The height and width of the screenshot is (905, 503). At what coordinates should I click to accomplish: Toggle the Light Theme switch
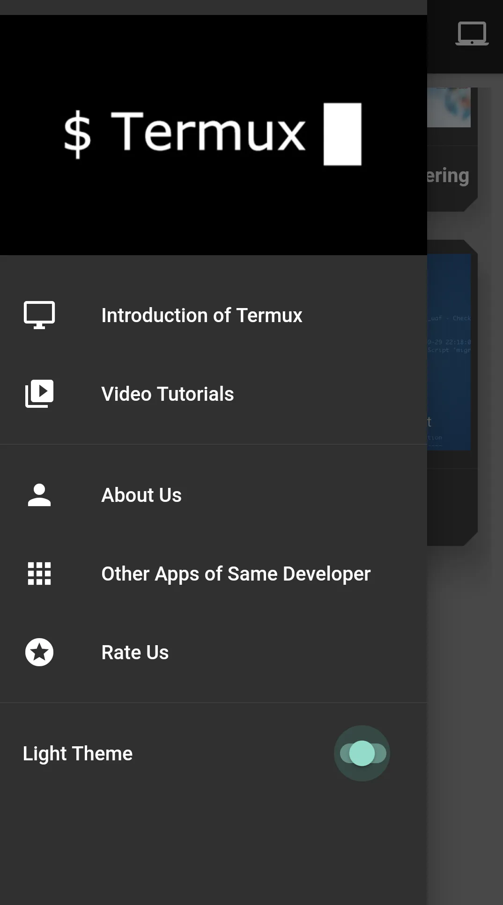pyautogui.click(x=362, y=753)
